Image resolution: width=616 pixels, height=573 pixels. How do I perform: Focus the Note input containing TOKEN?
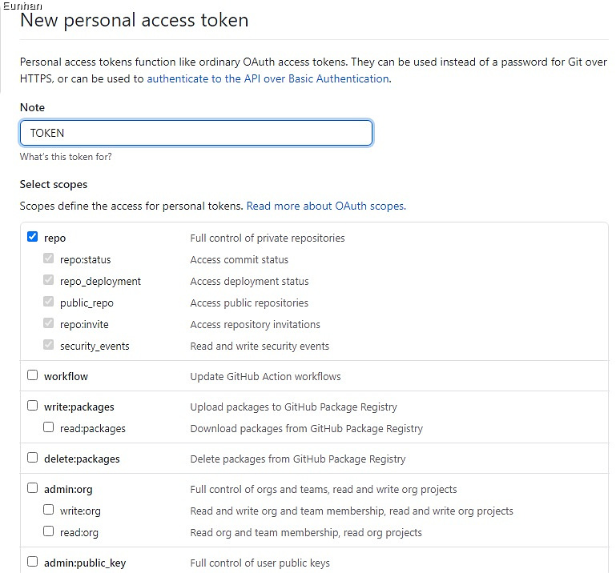(x=196, y=133)
